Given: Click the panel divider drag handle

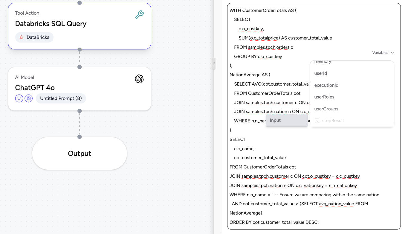Looking at the screenshot, I should point(213,64).
